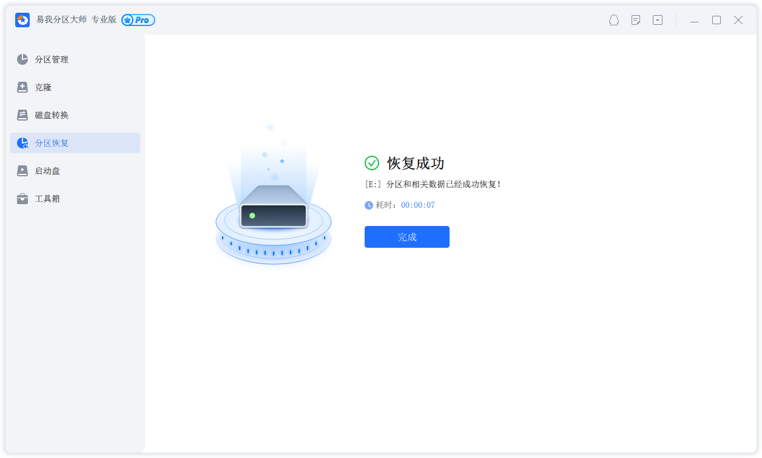The height and width of the screenshot is (458, 762).
Task: Click the elapsed time 00:00:07
Action: (418, 205)
